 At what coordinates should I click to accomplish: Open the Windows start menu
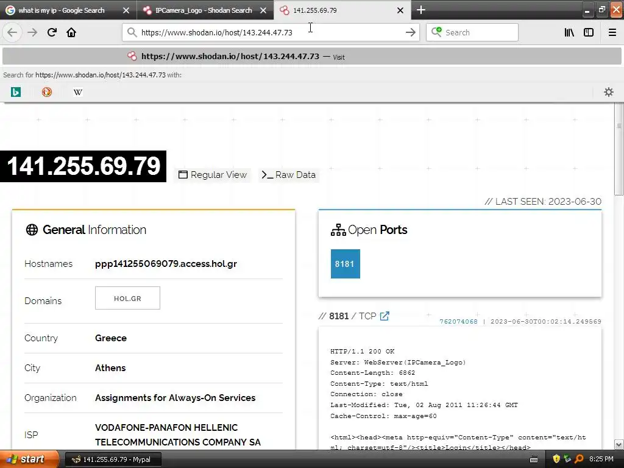point(29,459)
